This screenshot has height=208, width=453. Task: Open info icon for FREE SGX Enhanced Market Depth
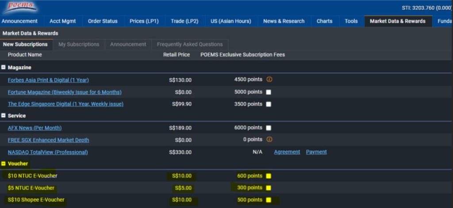[x=269, y=139]
